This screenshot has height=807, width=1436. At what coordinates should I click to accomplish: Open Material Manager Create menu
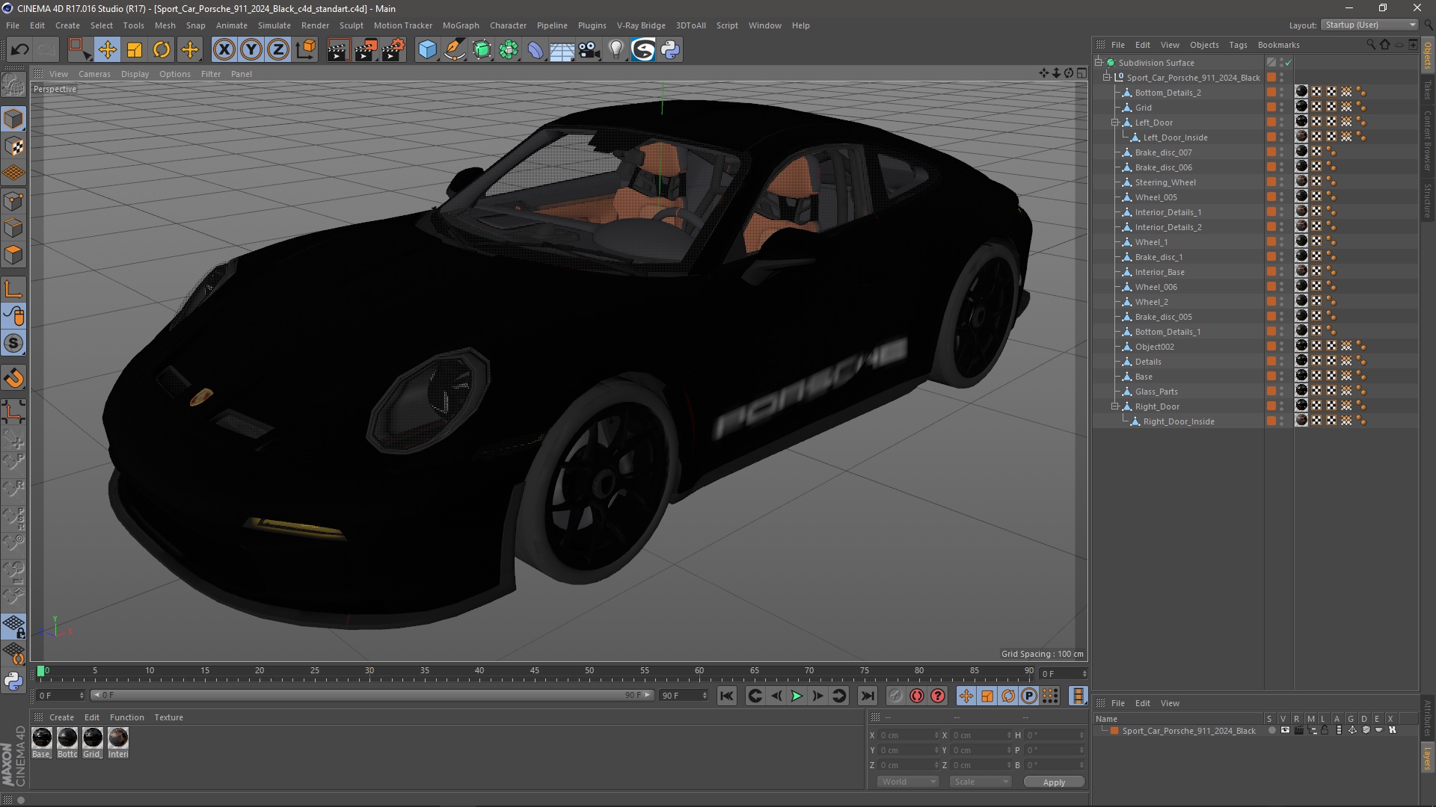[61, 717]
